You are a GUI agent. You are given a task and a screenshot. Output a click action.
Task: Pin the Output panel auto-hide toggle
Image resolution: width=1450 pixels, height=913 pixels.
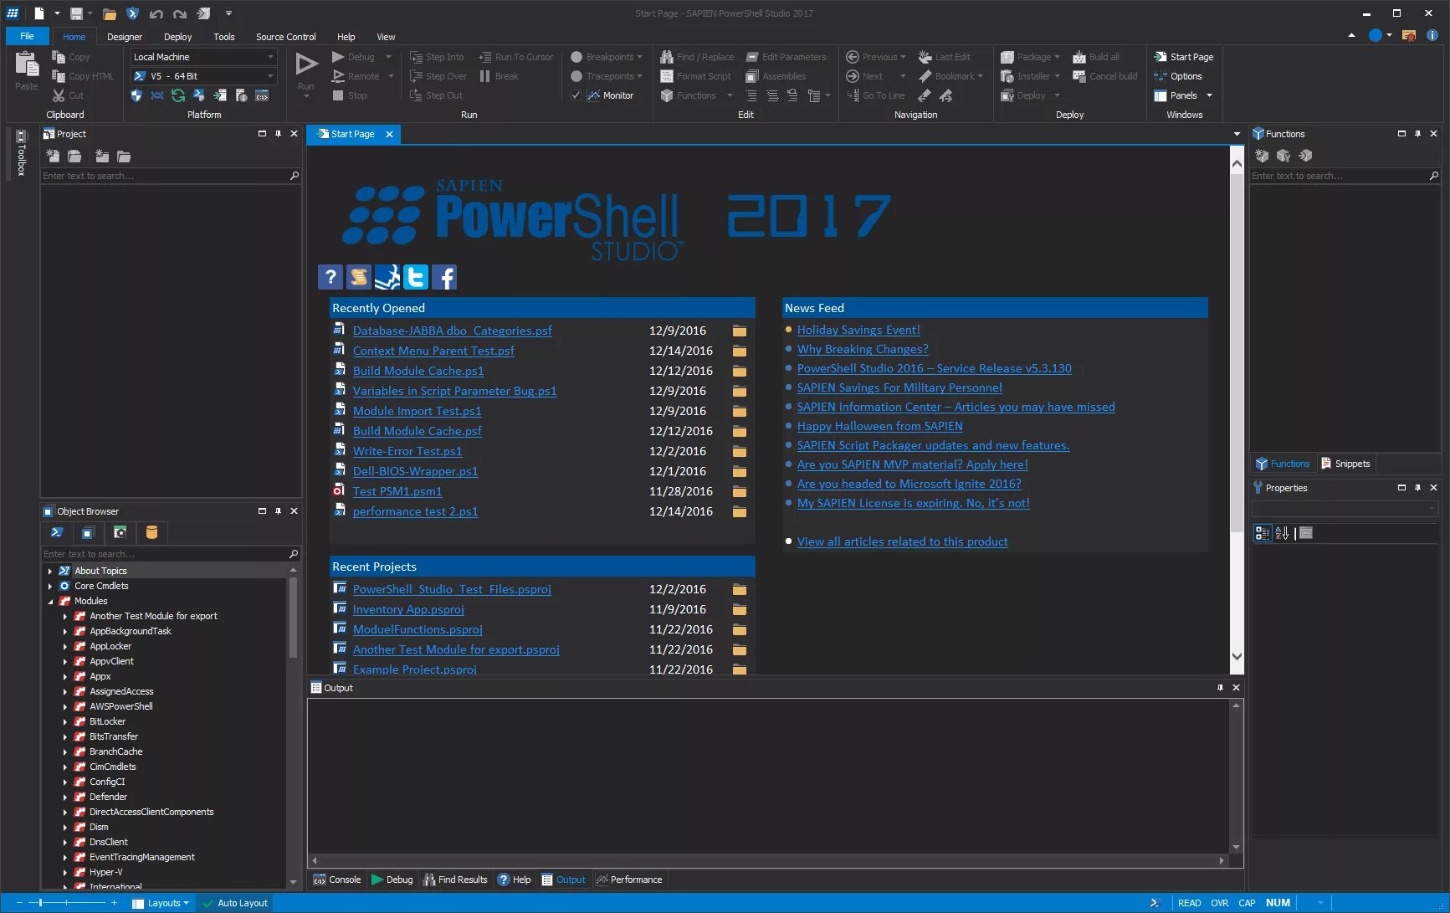[1220, 688]
